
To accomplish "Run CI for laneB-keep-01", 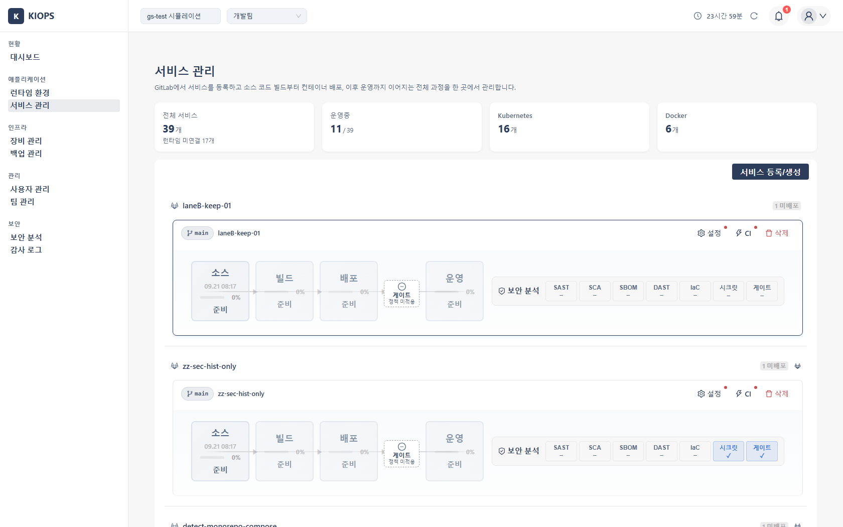I will click(x=744, y=233).
